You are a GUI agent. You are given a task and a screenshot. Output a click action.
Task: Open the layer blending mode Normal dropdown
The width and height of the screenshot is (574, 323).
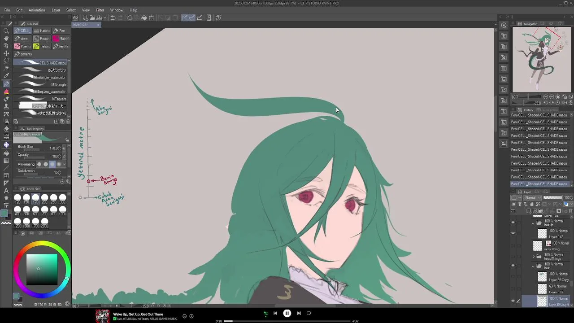[x=532, y=198]
